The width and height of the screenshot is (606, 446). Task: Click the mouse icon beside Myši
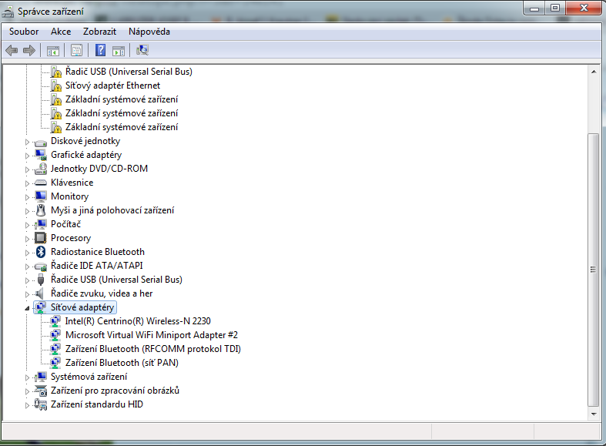pyautogui.click(x=41, y=210)
